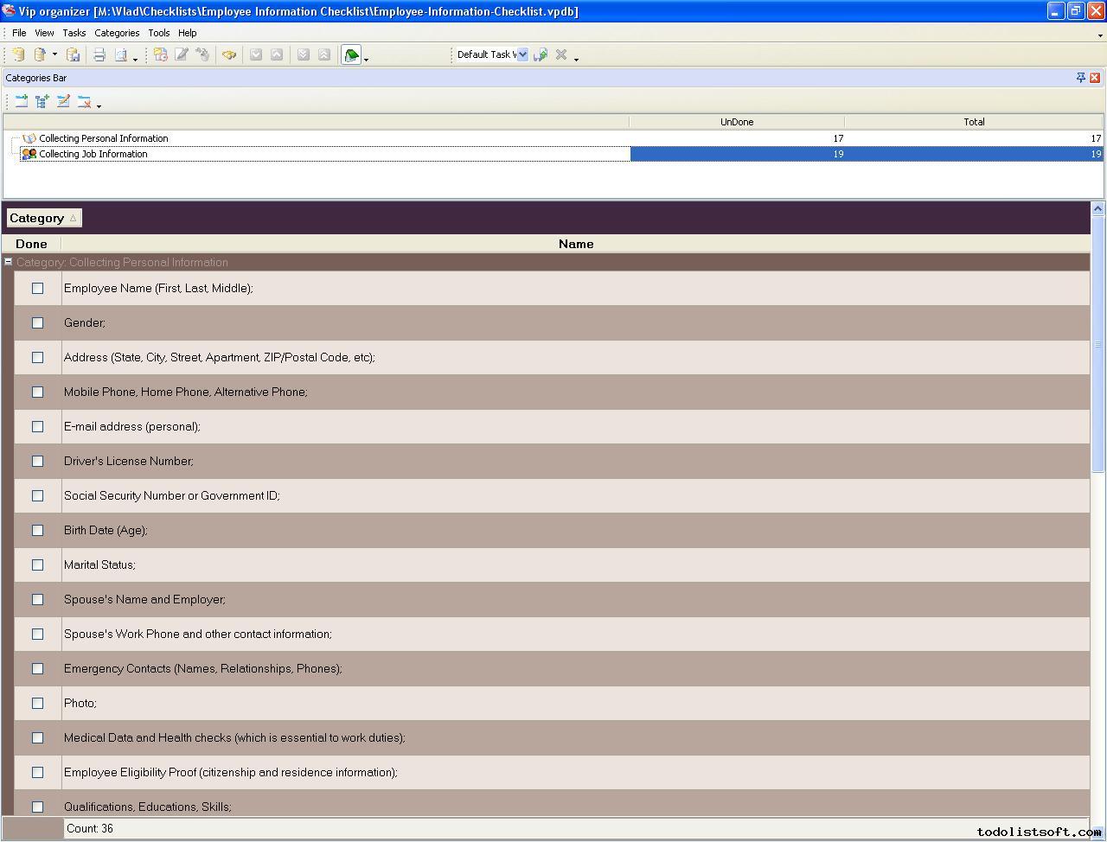Open the Tasks menu
The width and height of the screenshot is (1107, 842).
pos(74,33)
